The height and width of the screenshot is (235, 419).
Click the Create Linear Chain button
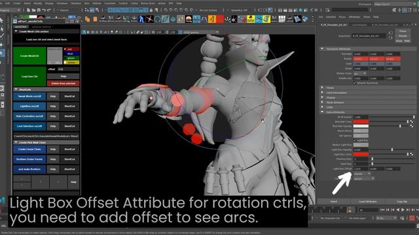click(x=29, y=149)
